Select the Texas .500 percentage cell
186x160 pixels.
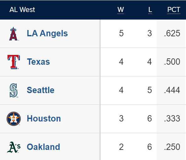tap(172, 62)
